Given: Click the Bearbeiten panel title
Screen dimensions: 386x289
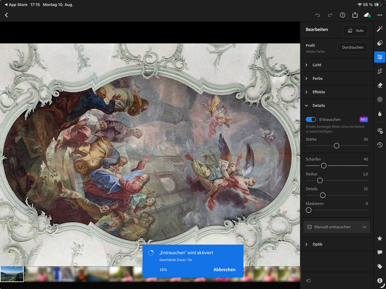Looking at the screenshot, I should coord(317,30).
